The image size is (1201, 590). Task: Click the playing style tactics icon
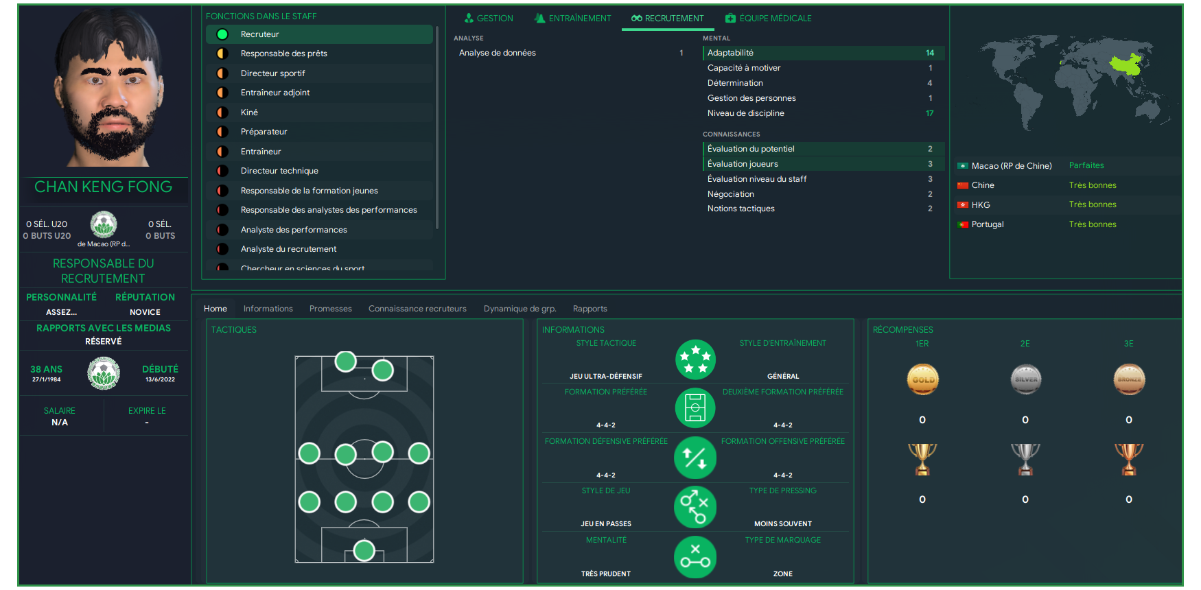[x=695, y=507]
